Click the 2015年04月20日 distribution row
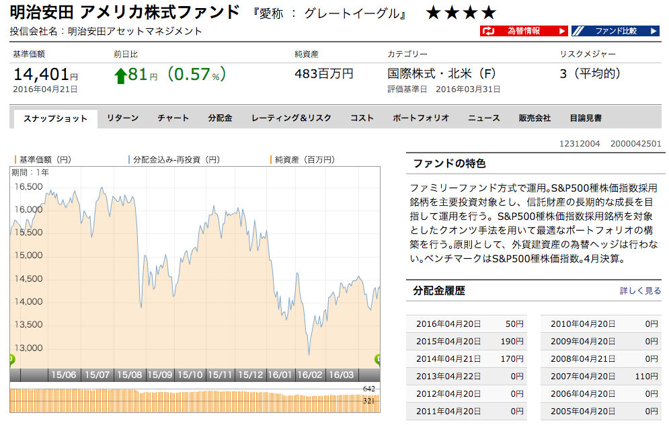 467,342
